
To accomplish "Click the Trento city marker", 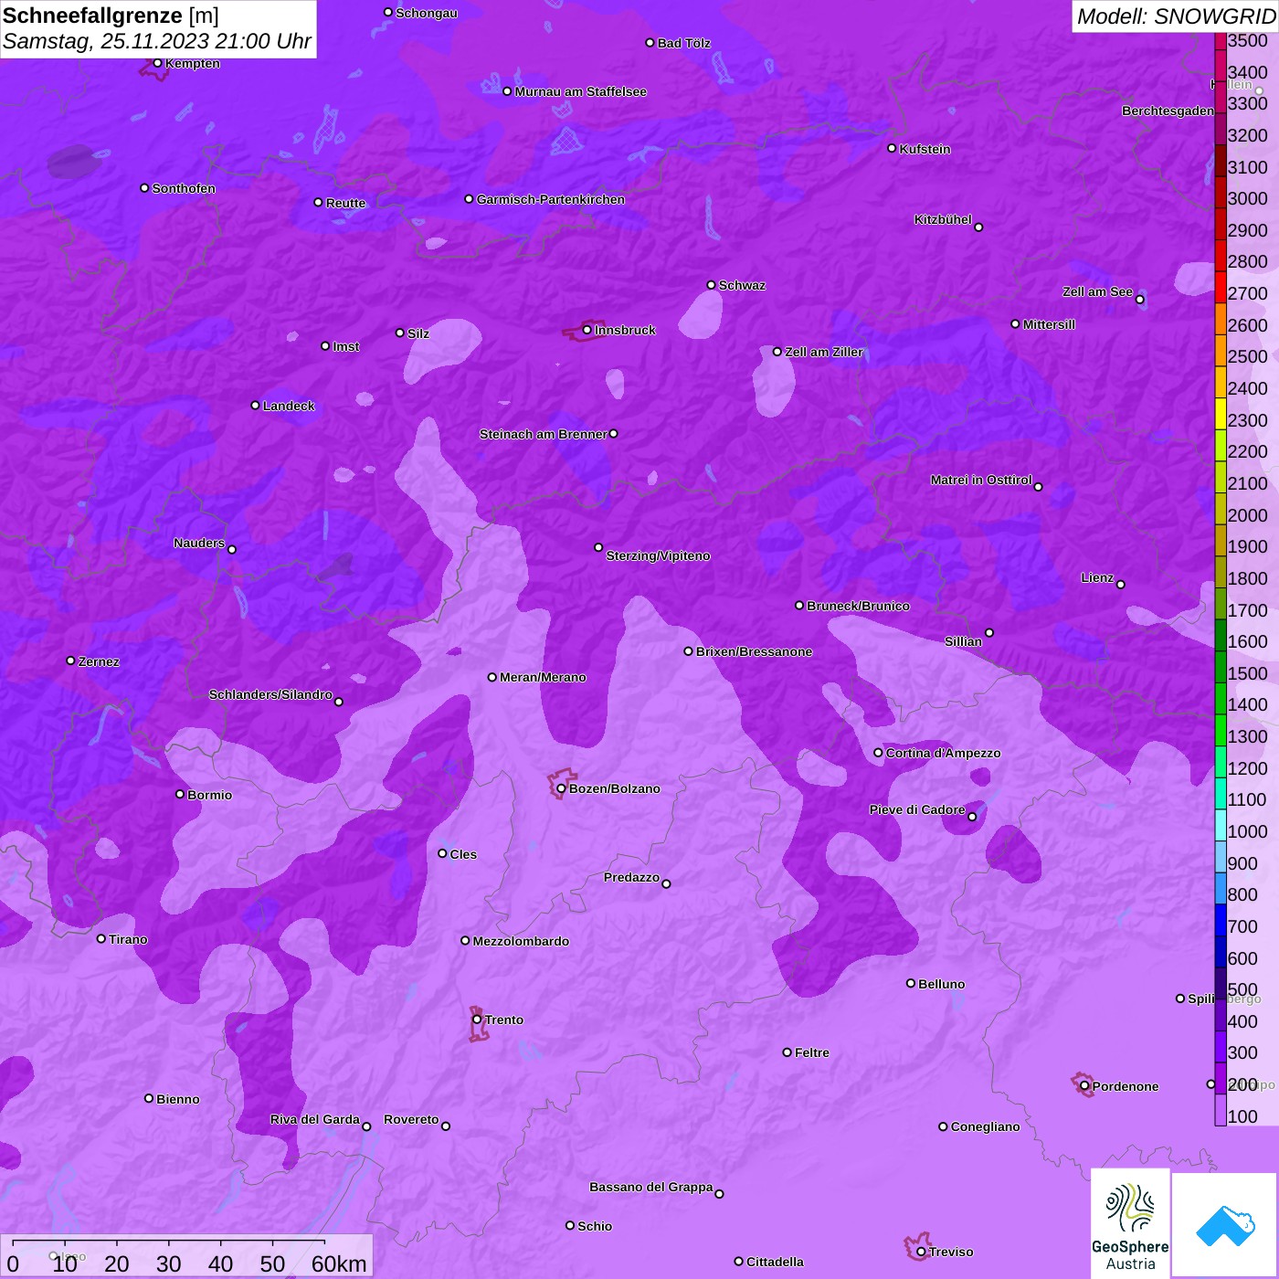I will [476, 1020].
